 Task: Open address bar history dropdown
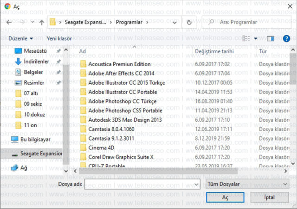click(174, 23)
